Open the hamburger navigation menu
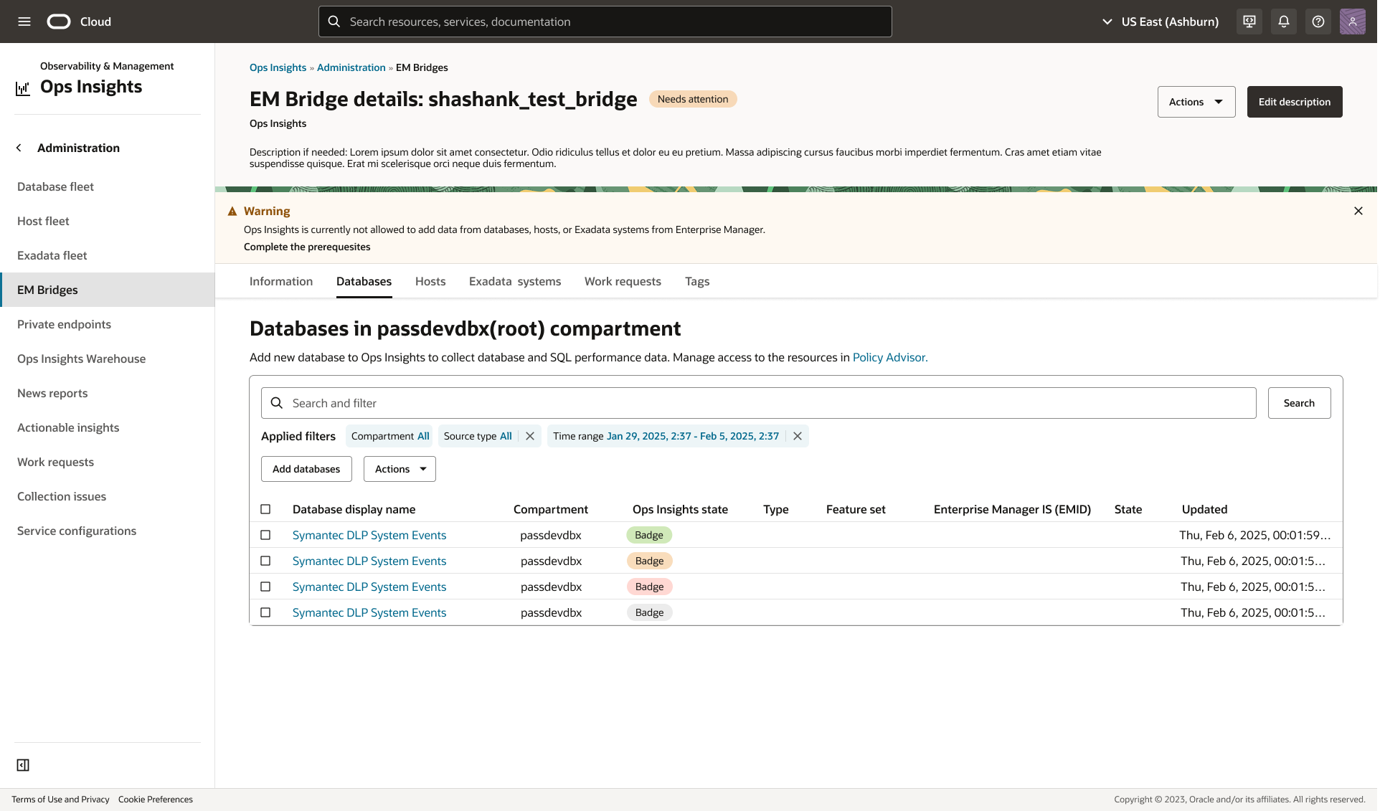The height and width of the screenshot is (811, 1380). click(24, 22)
